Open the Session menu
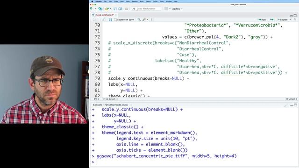 pos(135,1)
